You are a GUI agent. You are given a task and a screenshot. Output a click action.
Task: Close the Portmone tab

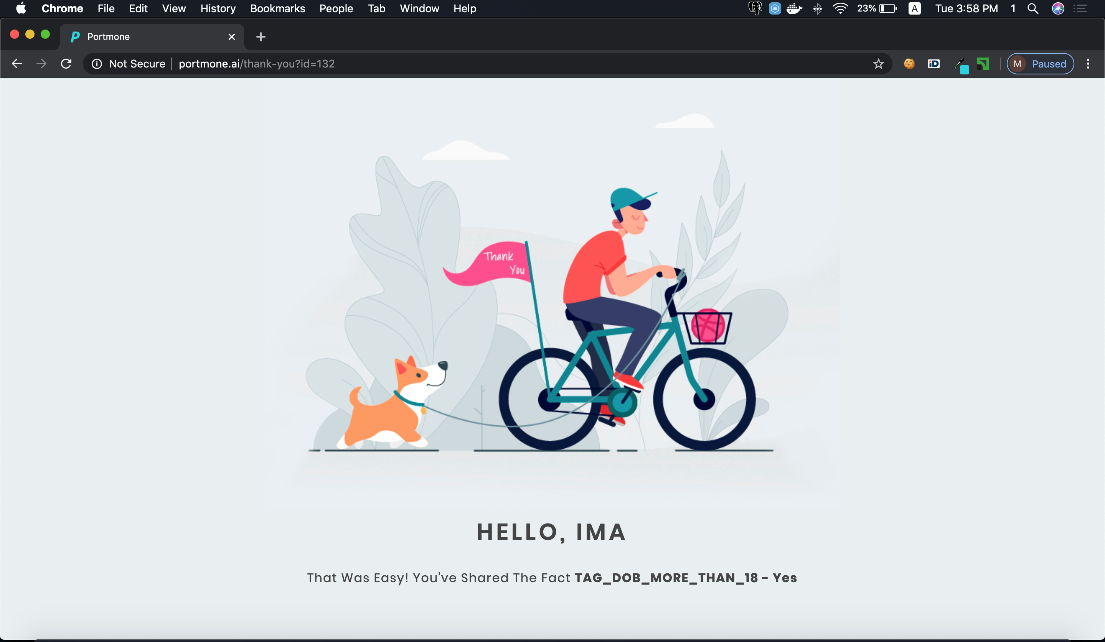[x=231, y=37]
